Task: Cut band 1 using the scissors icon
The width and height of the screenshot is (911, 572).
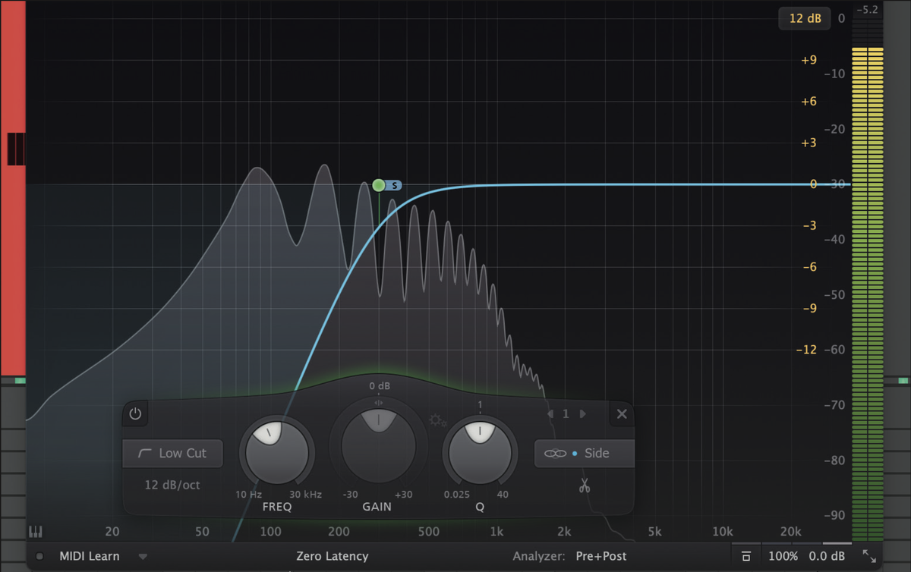Action: click(x=585, y=484)
